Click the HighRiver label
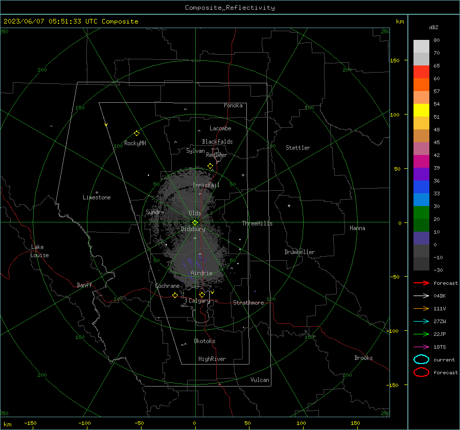The image size is (460, 430). coord(212,359)
